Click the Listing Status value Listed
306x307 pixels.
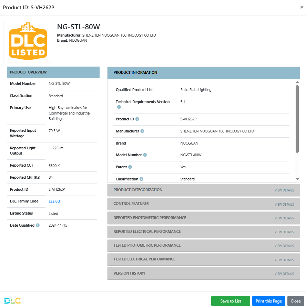coord(53,214)
